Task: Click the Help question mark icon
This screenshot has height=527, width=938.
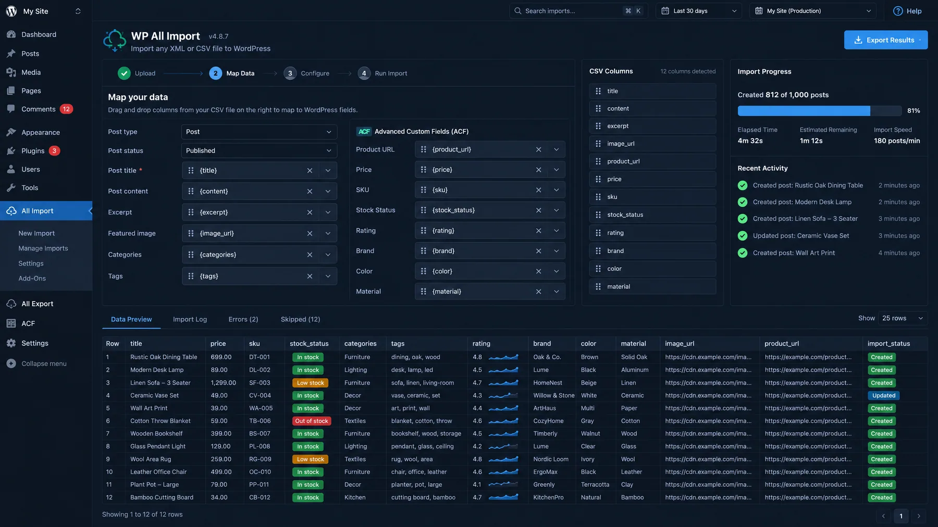Action: click(898, 11)
